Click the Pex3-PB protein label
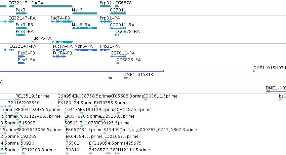Screen dimensions: 286x155 pyautogui.click(x=27, y=53)
